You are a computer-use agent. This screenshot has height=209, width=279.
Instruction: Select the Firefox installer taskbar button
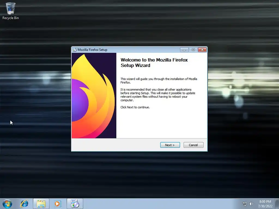75,204
